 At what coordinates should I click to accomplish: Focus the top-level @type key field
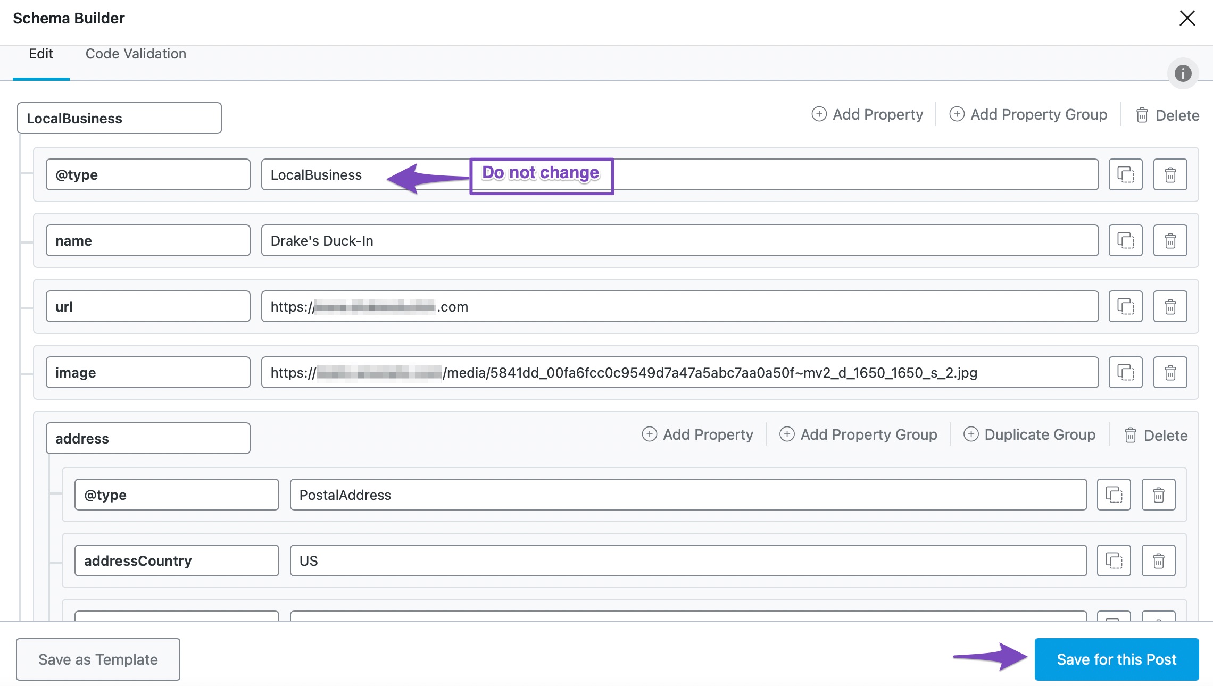[x=148, y=174]
